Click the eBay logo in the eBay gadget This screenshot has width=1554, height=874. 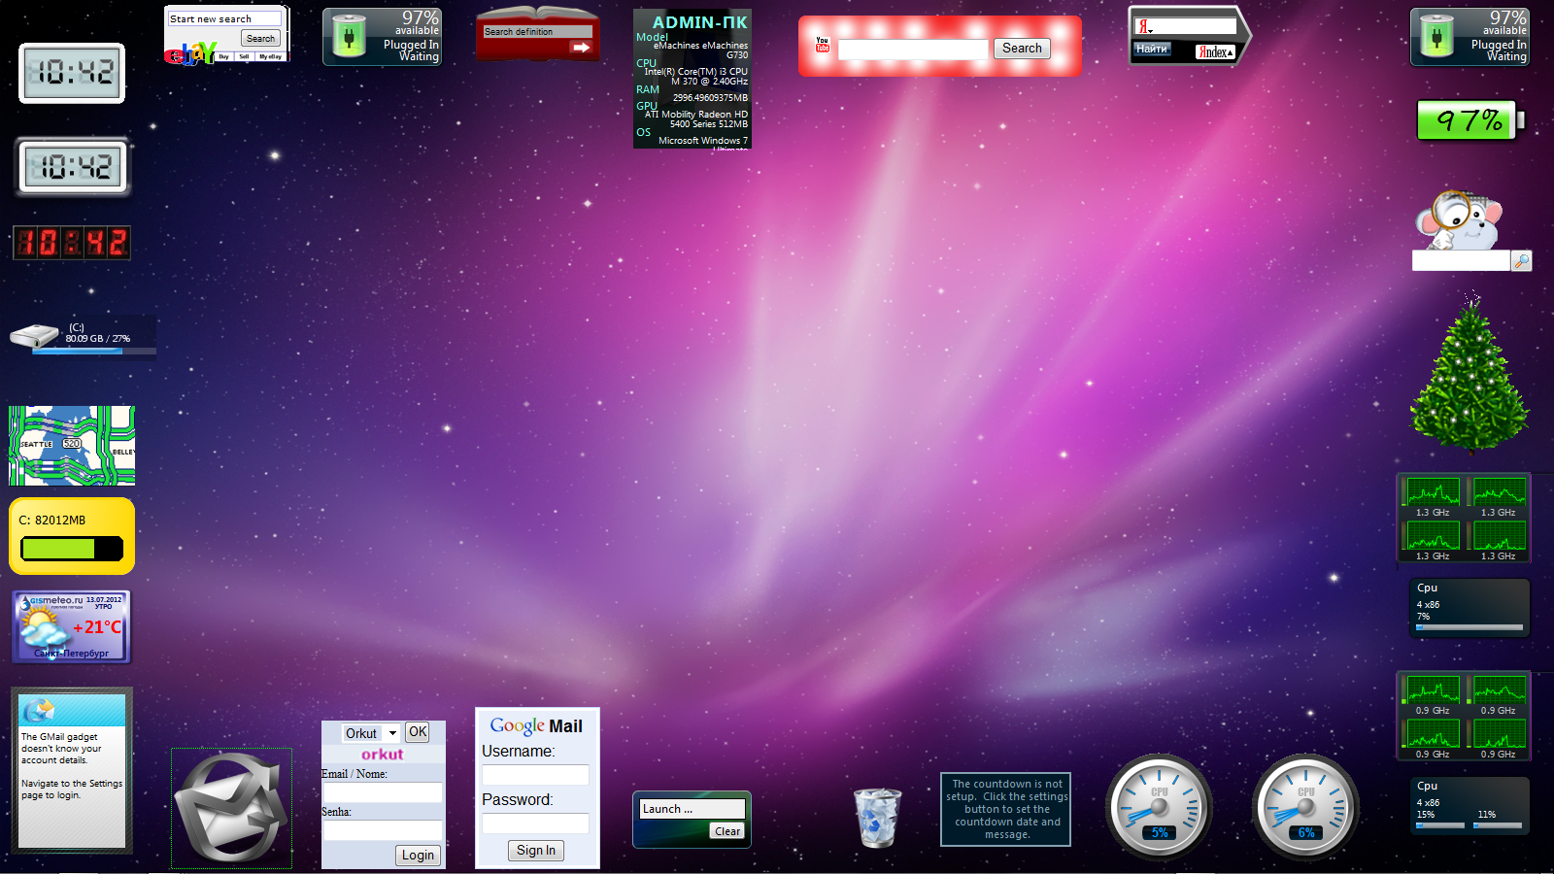tap(190, 54)
